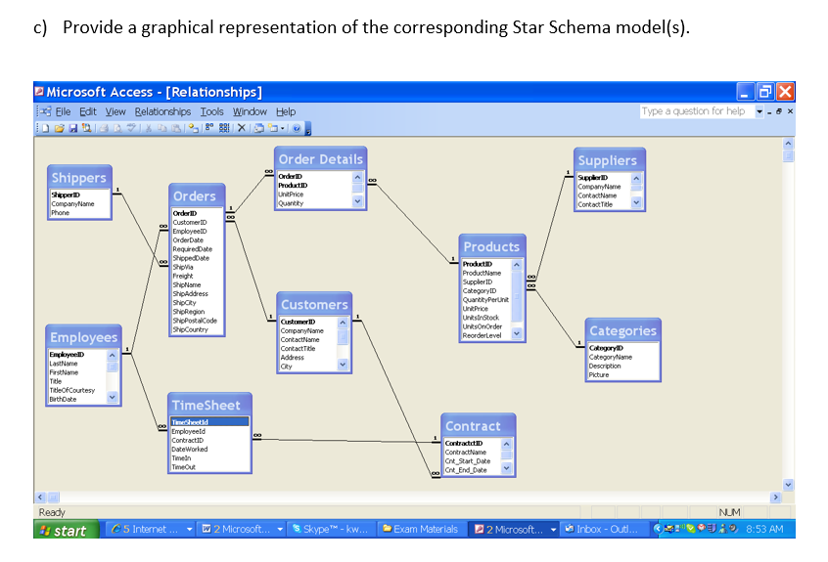Click the New database toolbar icon
Viewport: 828px width, 562px height.
coord(45,128)
